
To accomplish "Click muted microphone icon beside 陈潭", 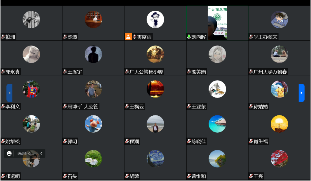I will tap(65, 37).
